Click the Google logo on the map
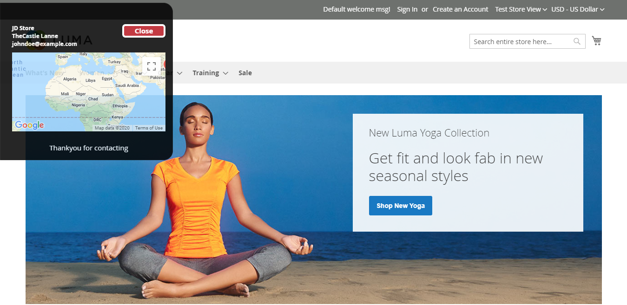This screenshot has height=305, width=627. click(29, 125)
